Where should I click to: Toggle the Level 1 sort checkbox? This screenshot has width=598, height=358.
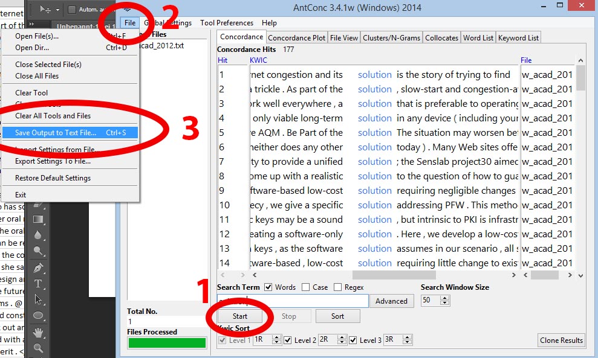[x=223, y=340]
